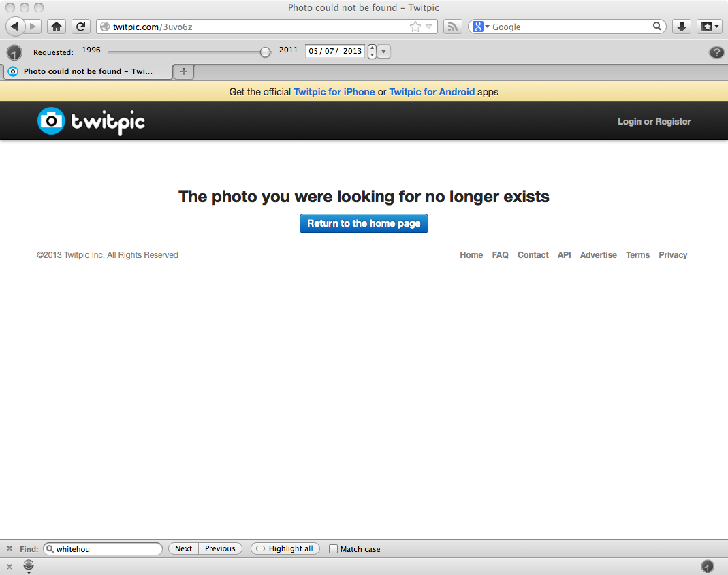Click the add-on bar extension icon
The image size is (728, 575).
[x=29, y=565]
